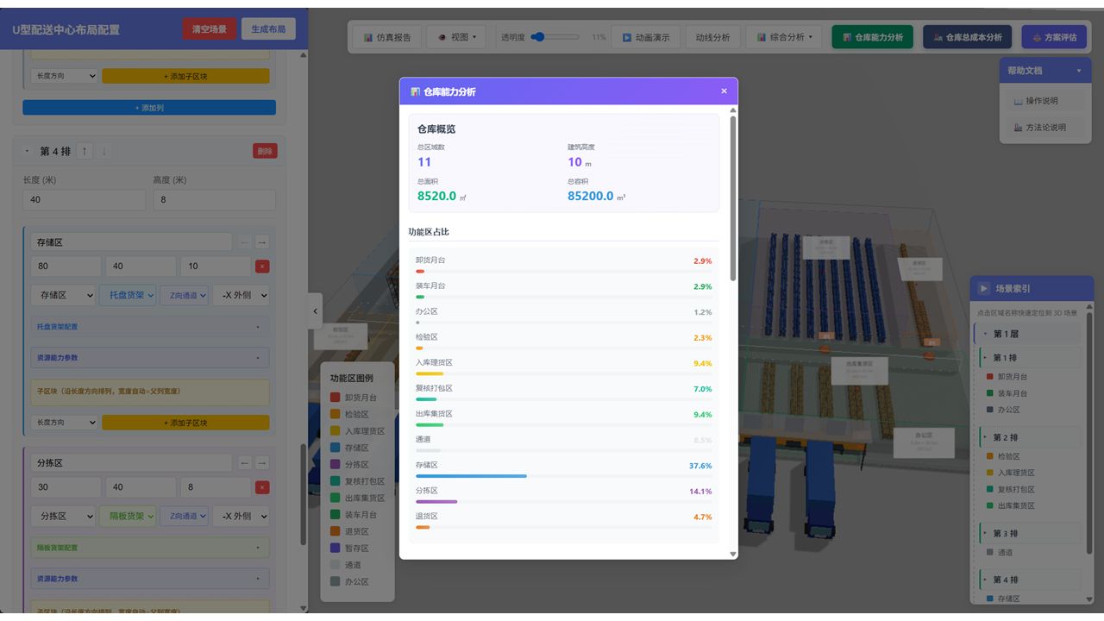This screenshot has width=1104, height=621.
Task: Locate 通道 in scene index
Action: click(x=1004, y=552)
